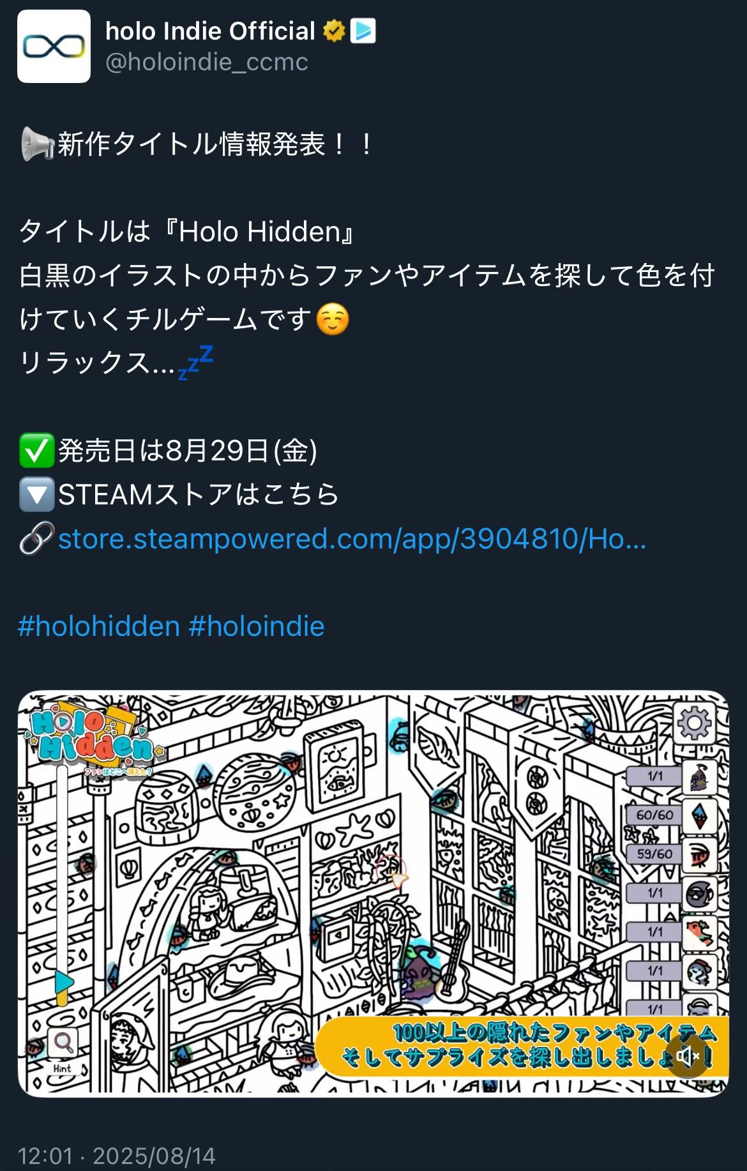The width and height of the screenshot is (747, 1171).
Task: Open the #holohidden hashtag
Action: point(99,626)
